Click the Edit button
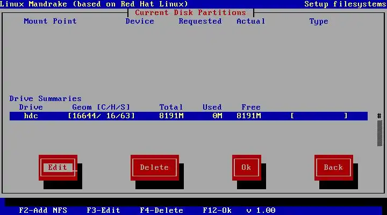387x215 pixels. coord(58,168)
